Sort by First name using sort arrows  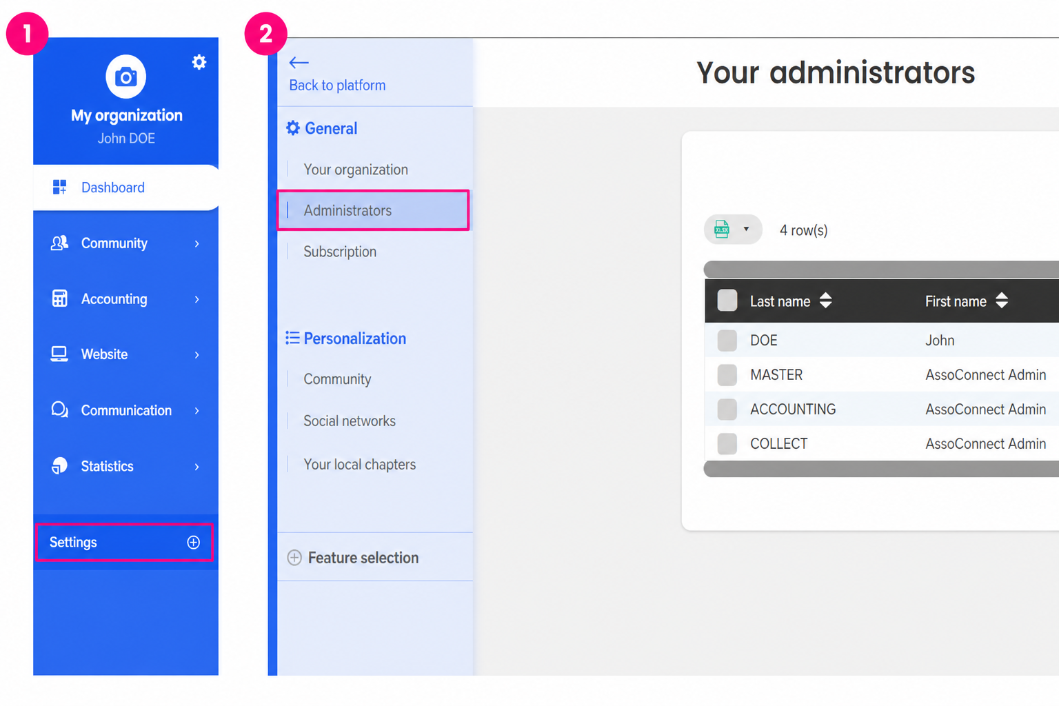point(1002,301)
